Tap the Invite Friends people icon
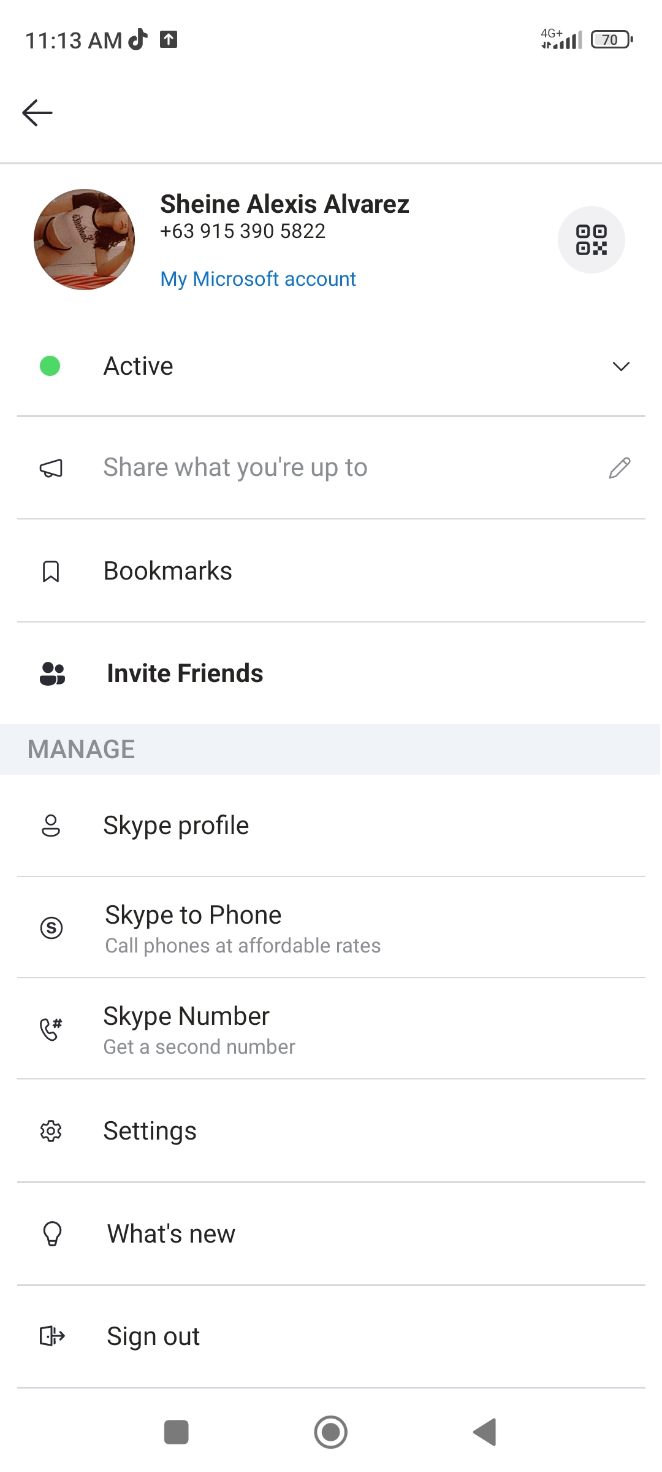The width and height of the screenshot is (662, 1472). tap(52, 673)
